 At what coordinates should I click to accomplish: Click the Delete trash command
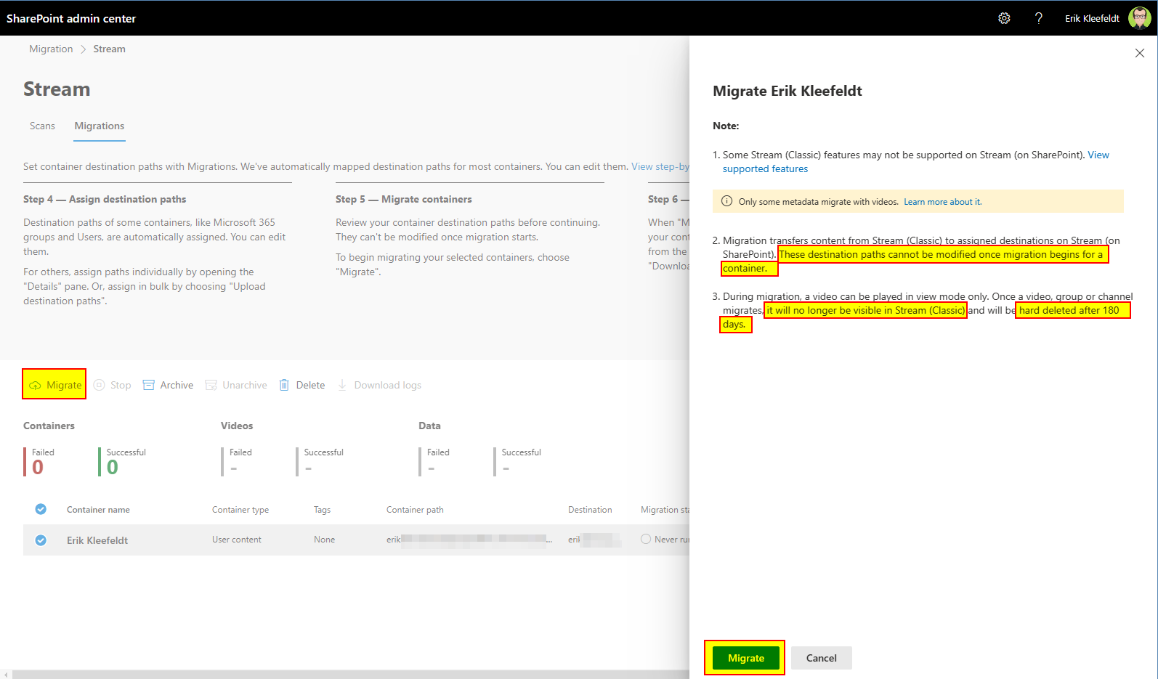(302, 385)
